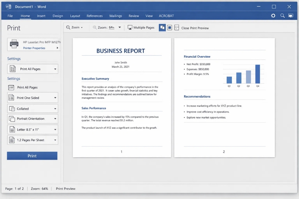Screen dimensions: 299x199
Task: Switch Print One Sided option
Action: 32,98
